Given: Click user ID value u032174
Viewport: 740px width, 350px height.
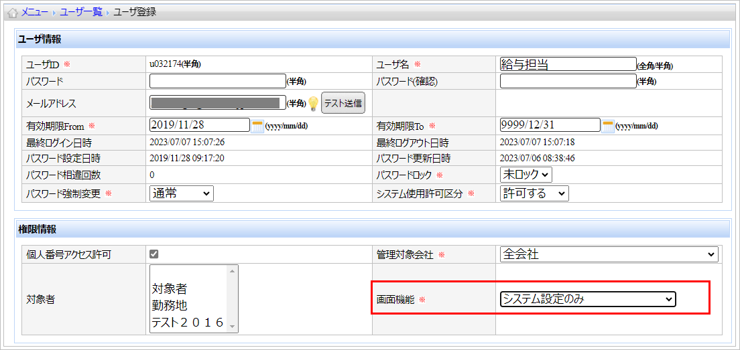Looking at the screenshot, I should click(166, 64).
